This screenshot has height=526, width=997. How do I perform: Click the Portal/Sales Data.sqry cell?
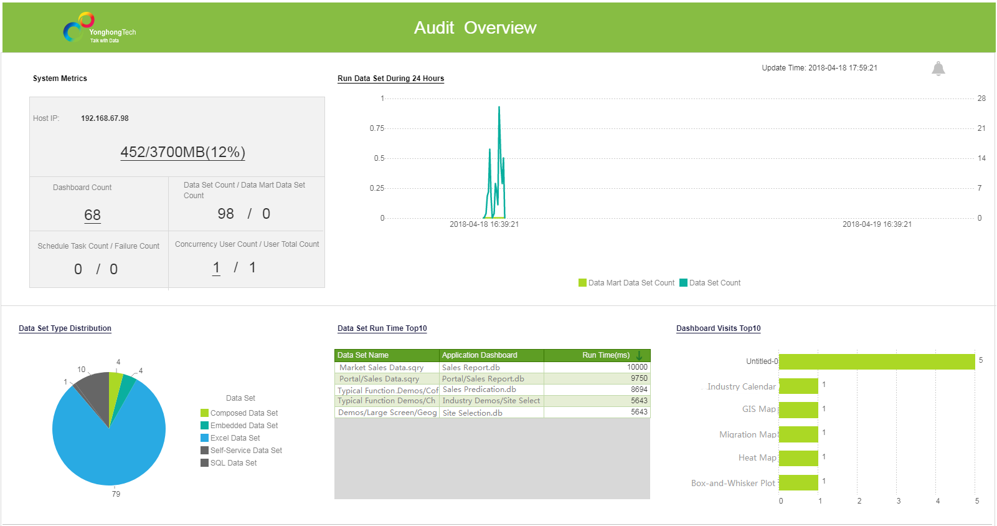[387, 379]
